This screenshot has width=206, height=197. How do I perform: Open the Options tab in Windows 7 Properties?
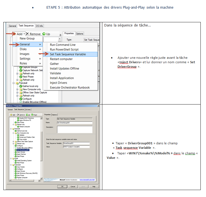click(x=54, y=115)
